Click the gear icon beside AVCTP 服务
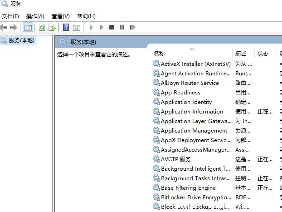 click(x=156, y=159)
